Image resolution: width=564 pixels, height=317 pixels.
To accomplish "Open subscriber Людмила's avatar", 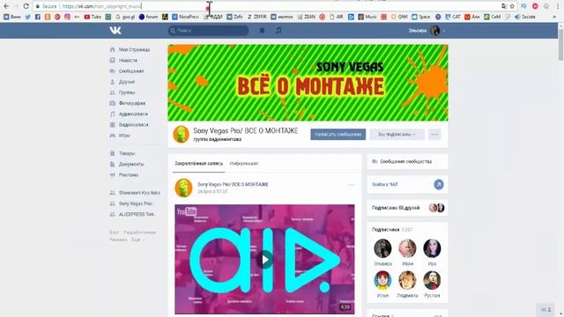I will click(x=407, y=280).
